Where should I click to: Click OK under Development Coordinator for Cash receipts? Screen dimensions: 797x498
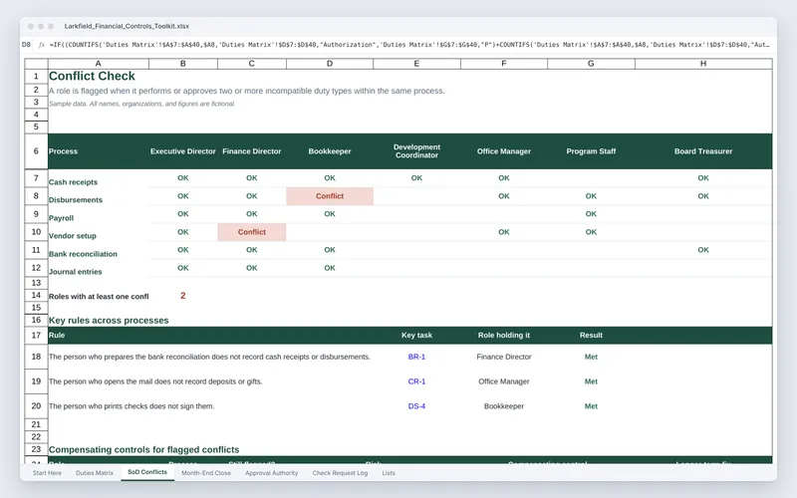coord(416,178)
